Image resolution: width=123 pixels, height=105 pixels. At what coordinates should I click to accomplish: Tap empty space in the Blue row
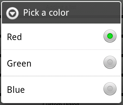(x=63, y=89)
